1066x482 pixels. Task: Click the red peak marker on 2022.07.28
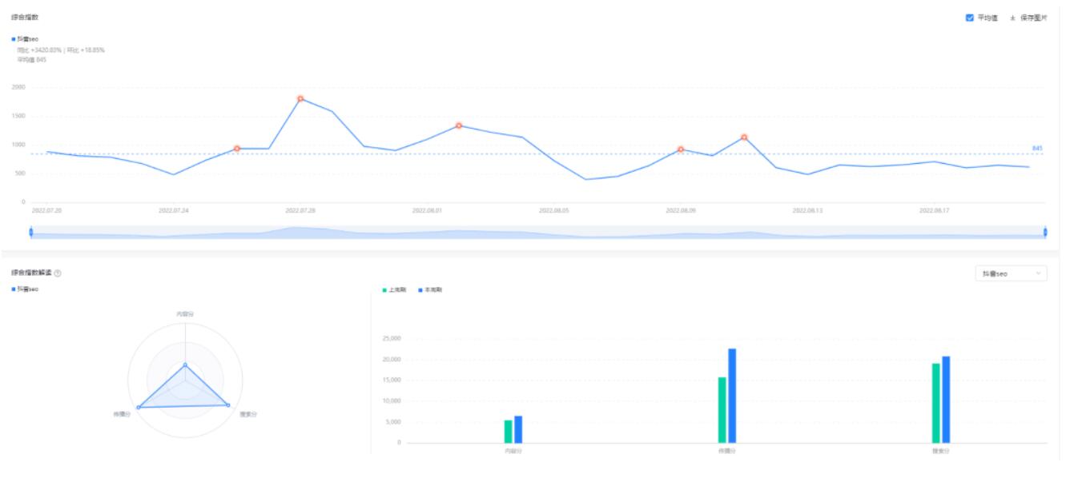[300, 98]
